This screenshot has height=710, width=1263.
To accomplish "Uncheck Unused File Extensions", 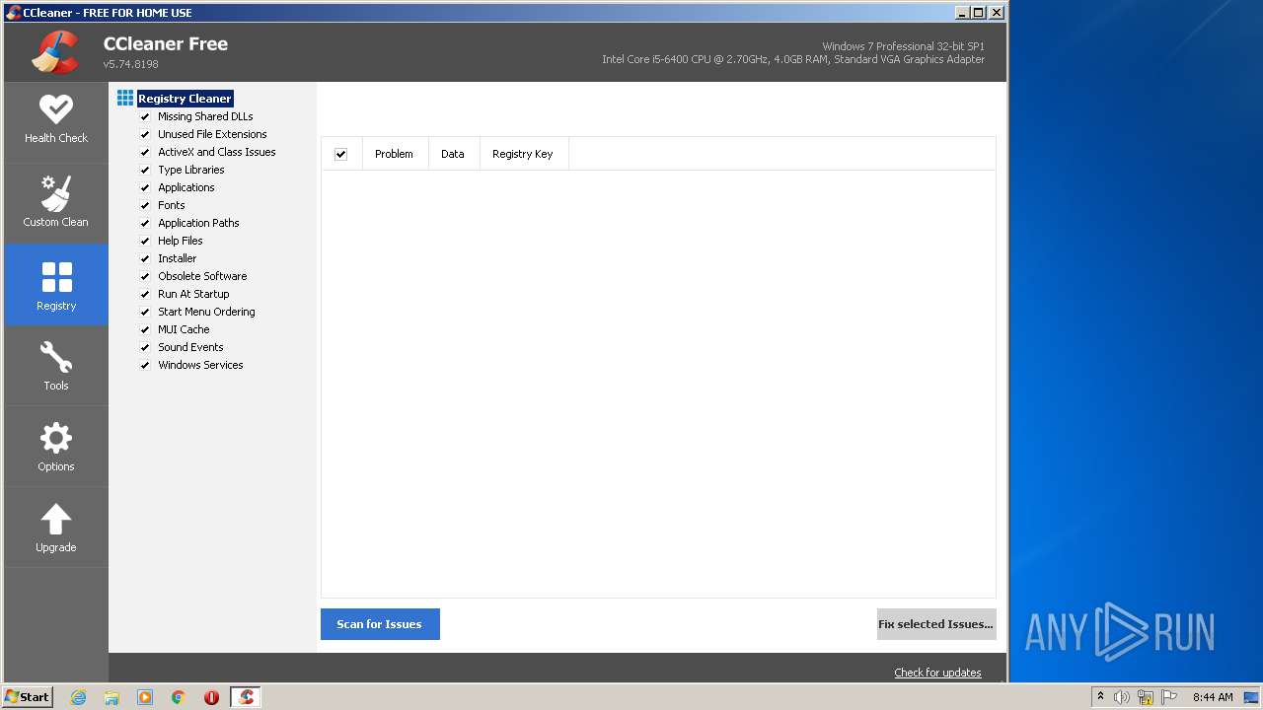I will [145, 134].
